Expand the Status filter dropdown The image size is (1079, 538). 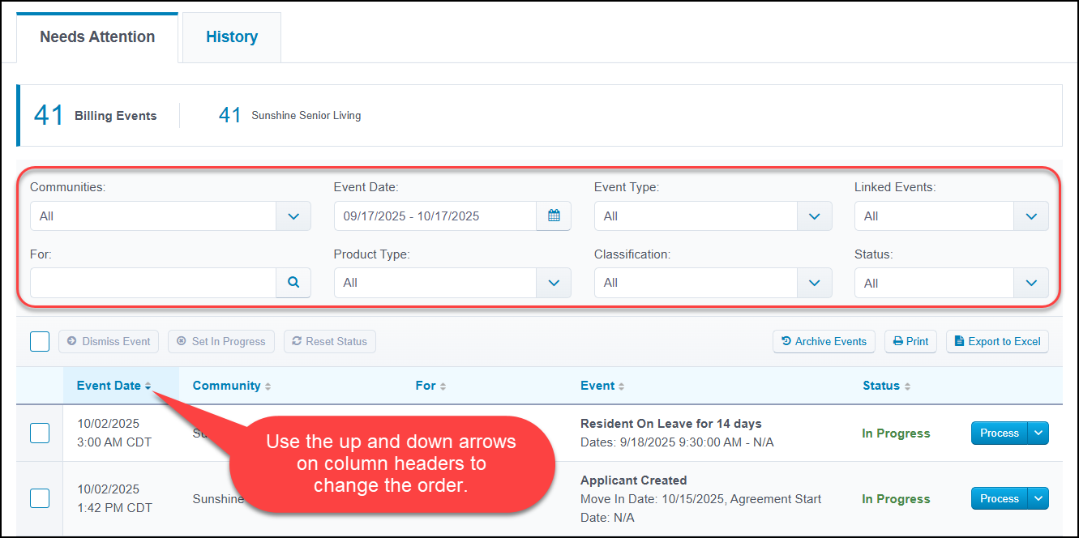click(1031, 283)
